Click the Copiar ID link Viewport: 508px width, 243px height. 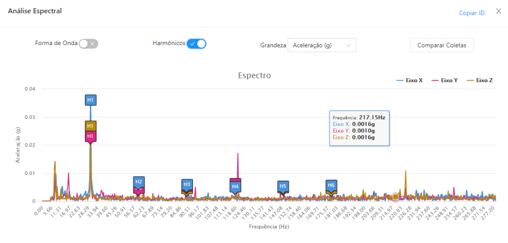(x=471, y=13)
